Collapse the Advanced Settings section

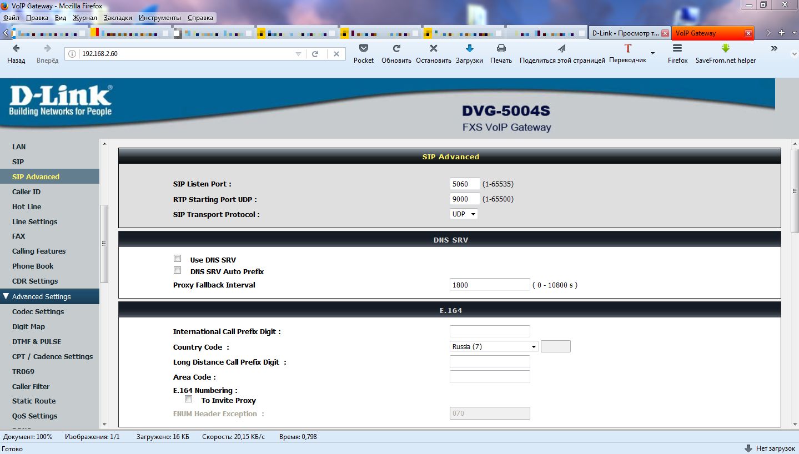point(7,296)
